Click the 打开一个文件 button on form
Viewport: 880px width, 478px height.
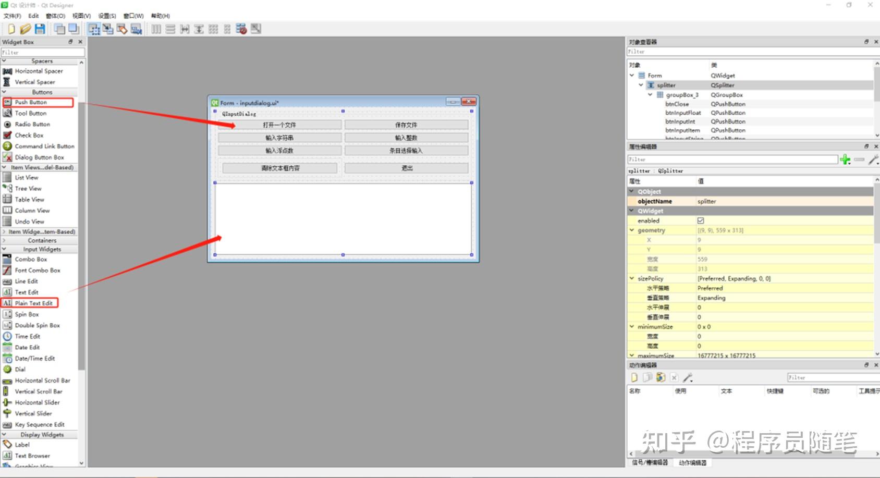[x=280, y=125]
